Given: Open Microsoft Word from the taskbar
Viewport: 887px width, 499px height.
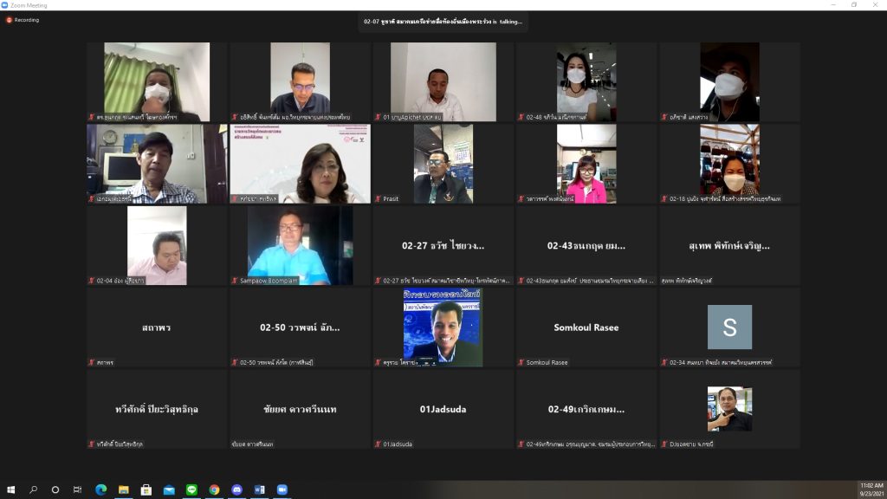Looking at the screenshot, I should click(x=259, y=489).
